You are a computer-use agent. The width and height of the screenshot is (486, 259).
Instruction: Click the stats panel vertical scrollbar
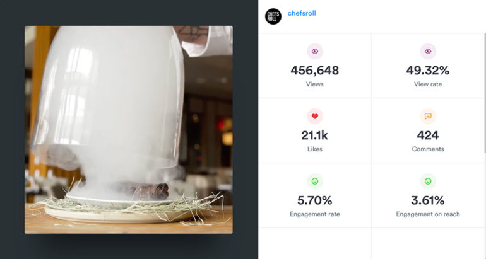(x=485, y=93)
